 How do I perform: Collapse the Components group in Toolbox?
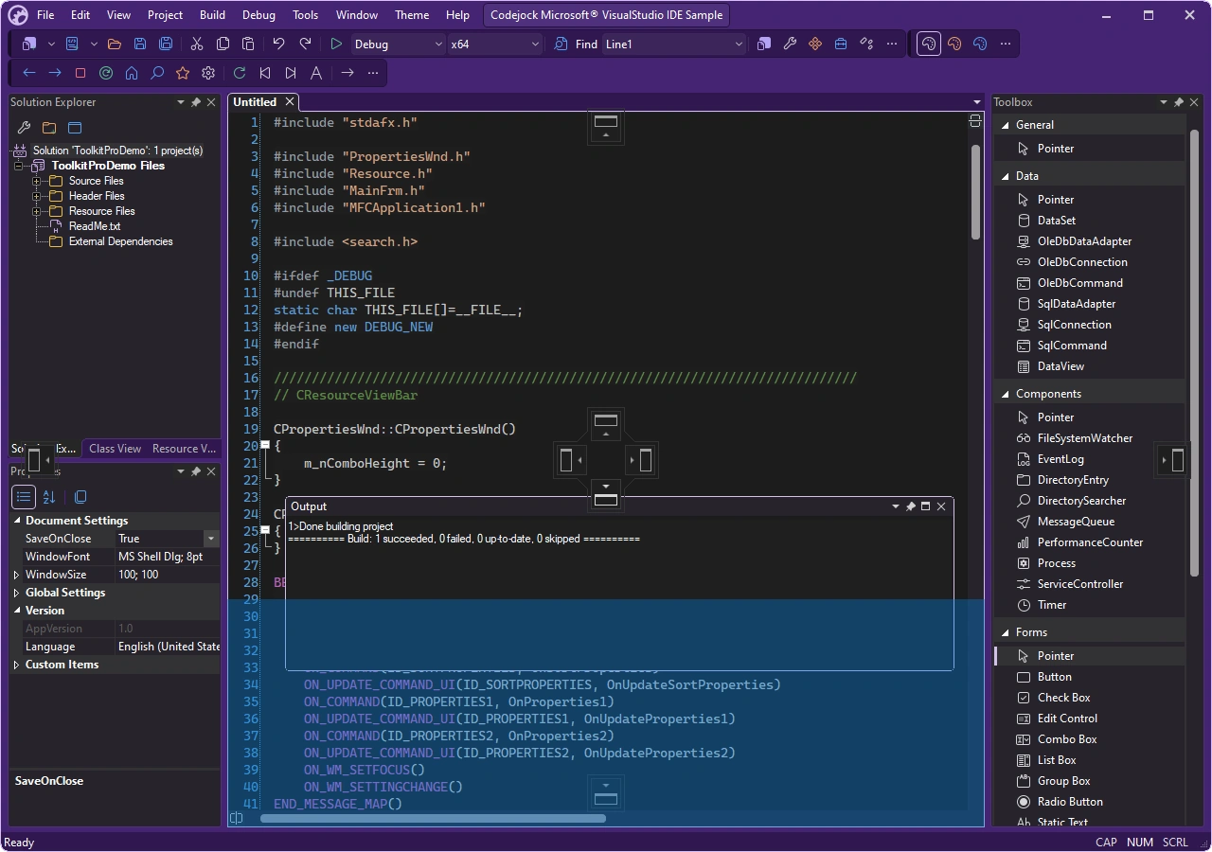(1005, 394)
